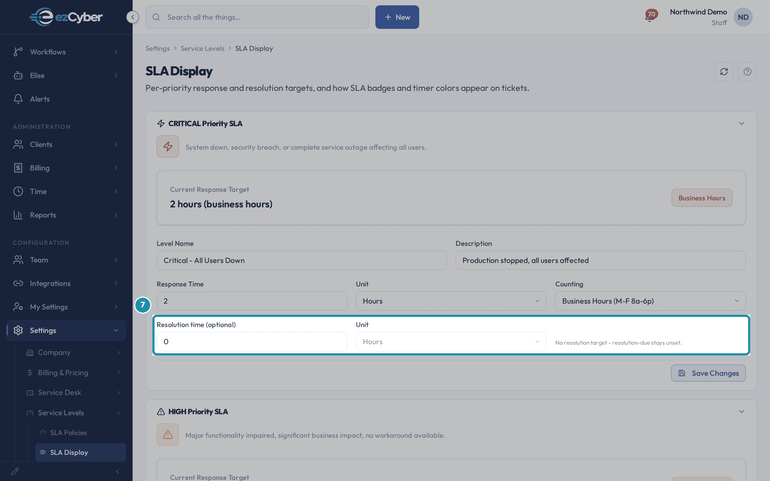Click the Description input field
770x481 pixels.
600,261
